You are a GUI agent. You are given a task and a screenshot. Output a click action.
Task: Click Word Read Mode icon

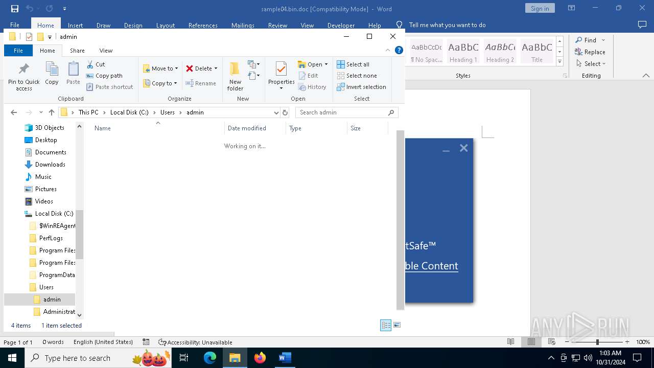point(510,342)
